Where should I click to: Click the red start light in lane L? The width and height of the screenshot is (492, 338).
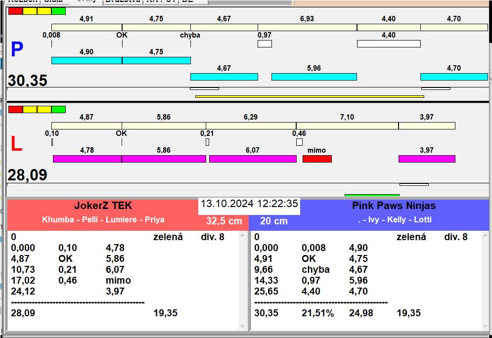15,109
